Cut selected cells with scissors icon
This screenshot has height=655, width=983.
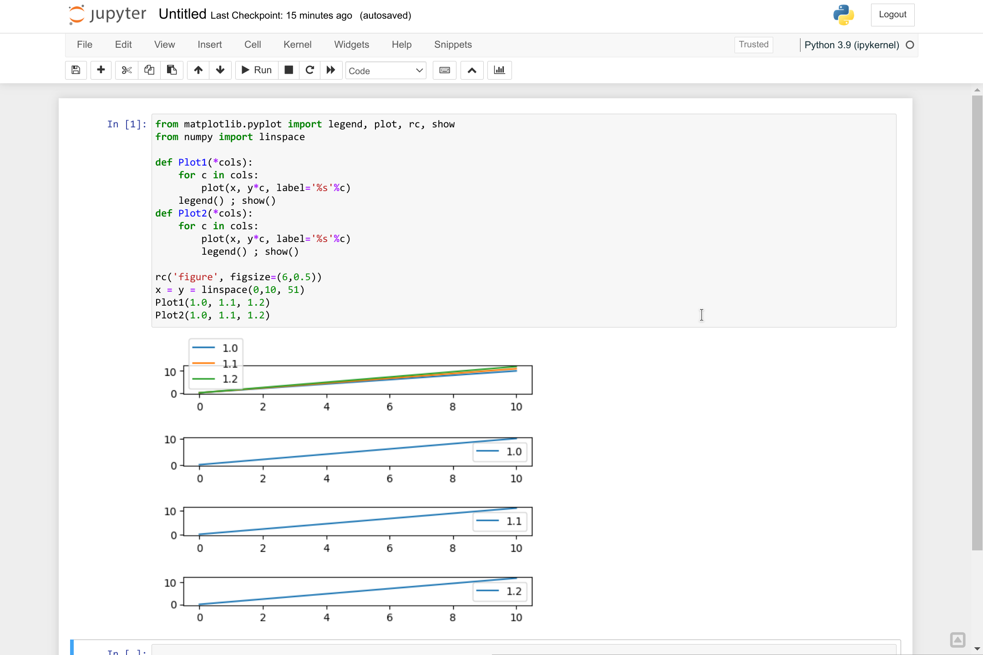[127, 70]
